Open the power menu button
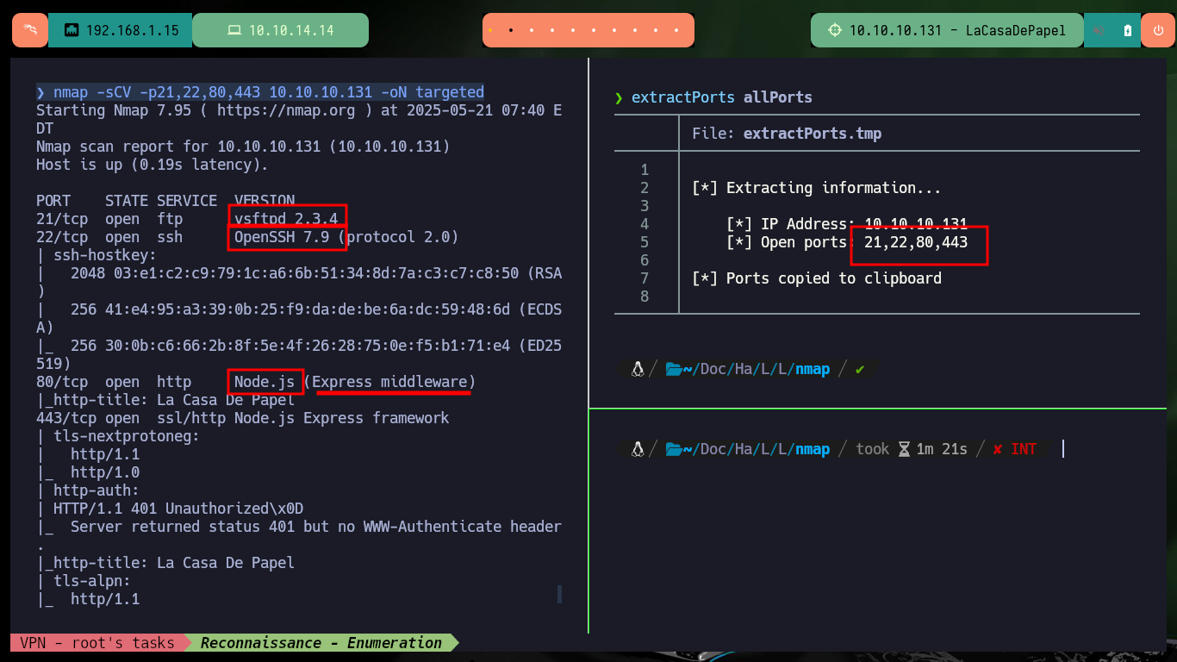The image size is (1177, 662). point(1157,30)
